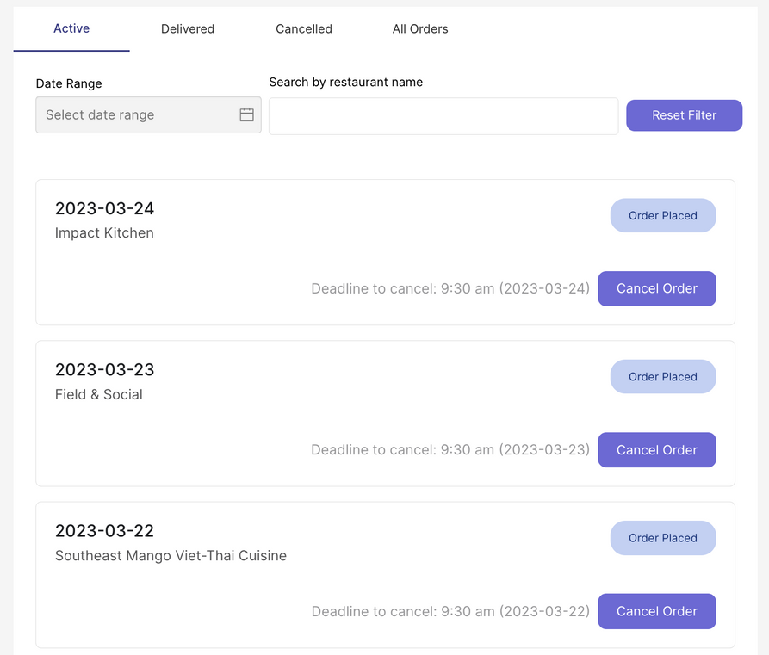Select the 2023-03-22 order date heading
Image resolution: width=769 pixels, height=655 pixels.
tap(104, 530)
